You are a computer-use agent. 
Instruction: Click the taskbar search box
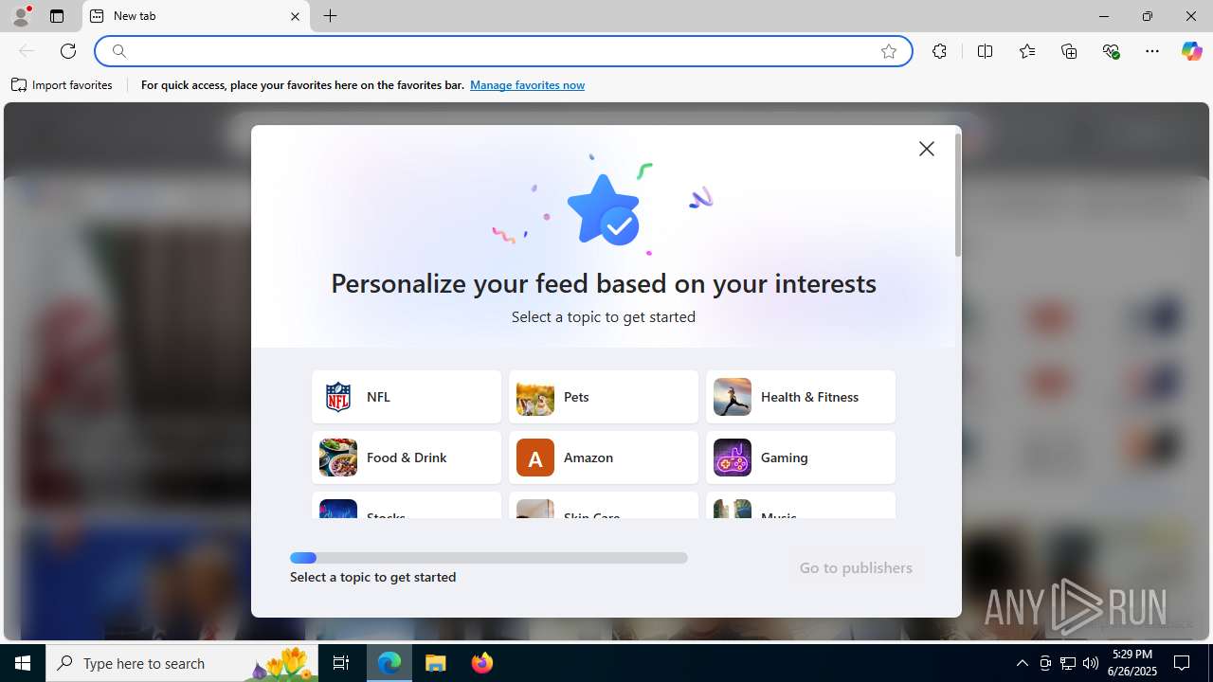coord(182,663)
